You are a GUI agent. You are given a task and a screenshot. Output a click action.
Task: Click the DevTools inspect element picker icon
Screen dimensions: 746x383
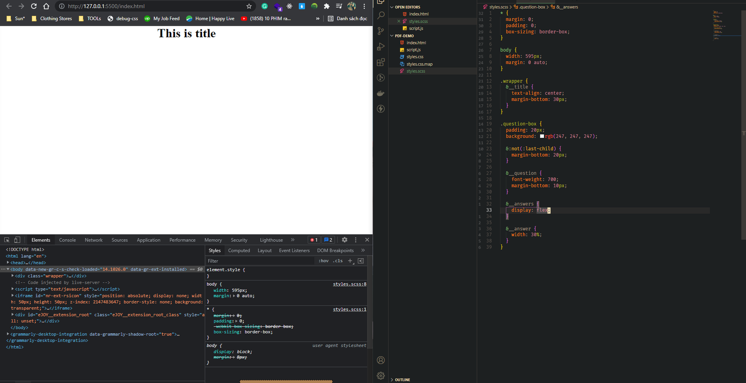7,240
